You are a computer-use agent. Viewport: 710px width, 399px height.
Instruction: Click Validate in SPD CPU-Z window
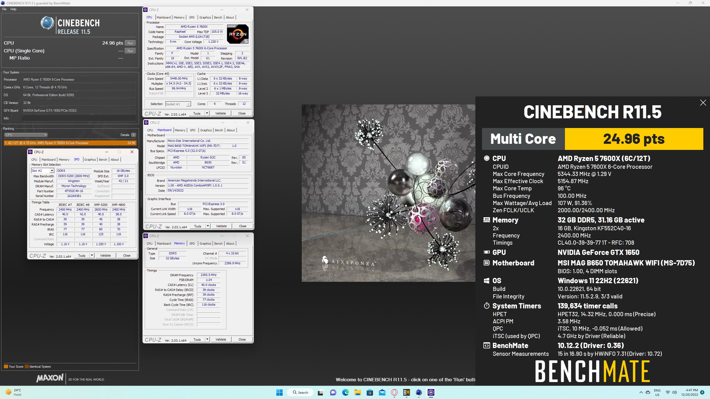click(x=105, y=255)
